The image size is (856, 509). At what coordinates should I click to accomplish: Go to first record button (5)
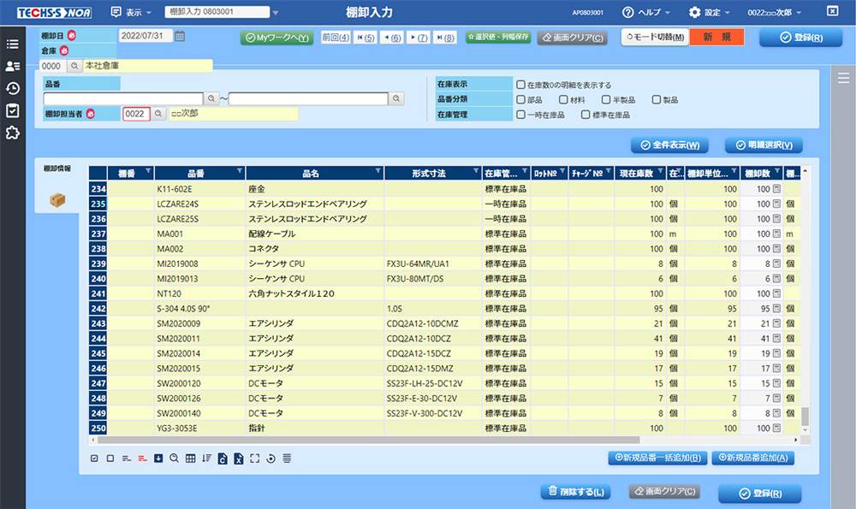[366, 37]
